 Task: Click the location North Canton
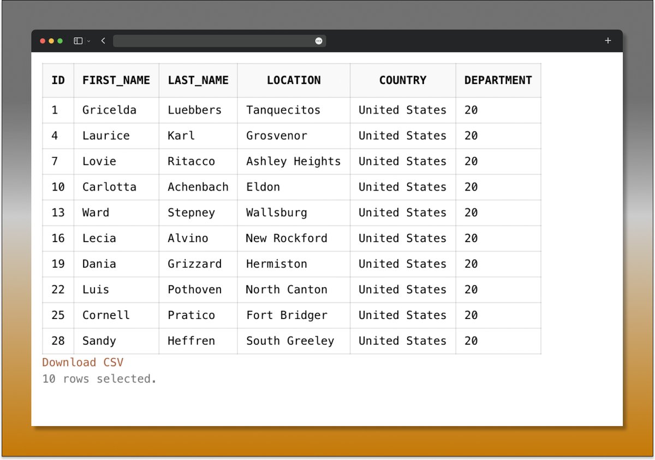[287, 290]
